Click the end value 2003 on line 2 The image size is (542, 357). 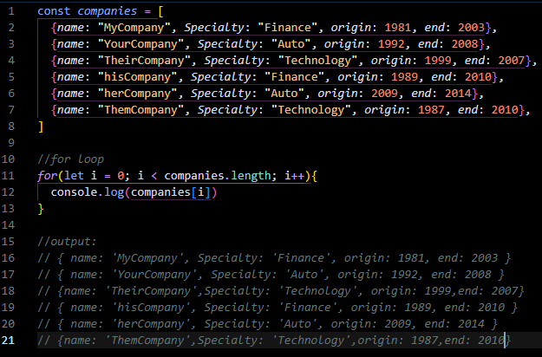(x=472, y=28)
